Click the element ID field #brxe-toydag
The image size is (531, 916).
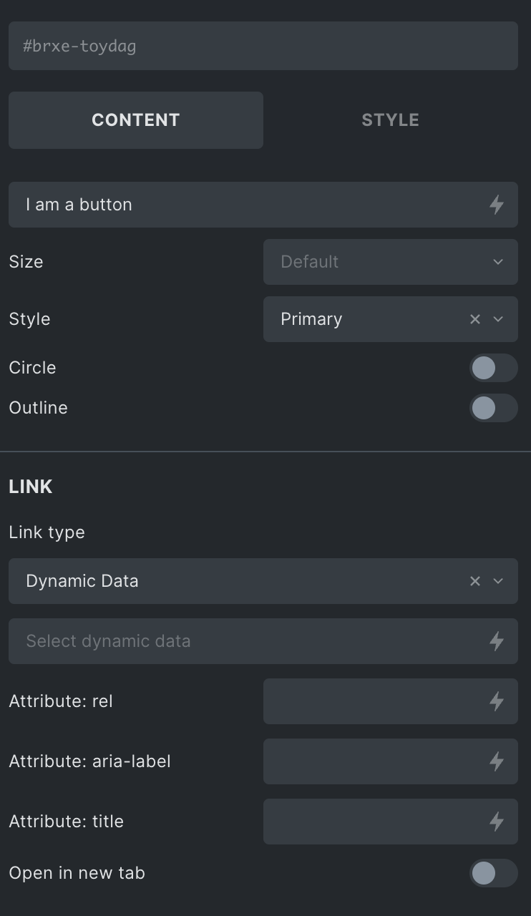tap(263, 46)
